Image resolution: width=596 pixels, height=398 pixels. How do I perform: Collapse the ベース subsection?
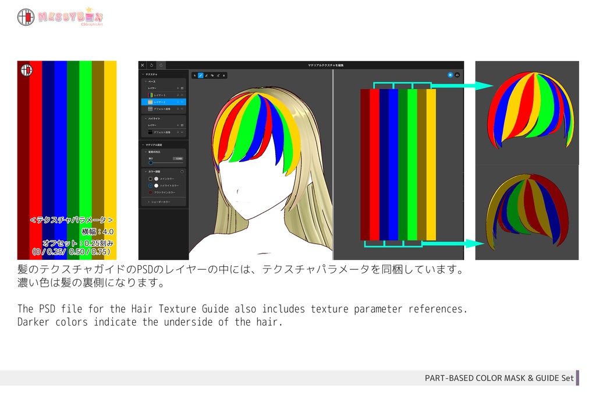(x=146, y=82)
